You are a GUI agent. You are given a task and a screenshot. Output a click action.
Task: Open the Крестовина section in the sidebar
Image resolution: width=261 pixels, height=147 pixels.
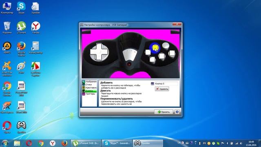89,88
